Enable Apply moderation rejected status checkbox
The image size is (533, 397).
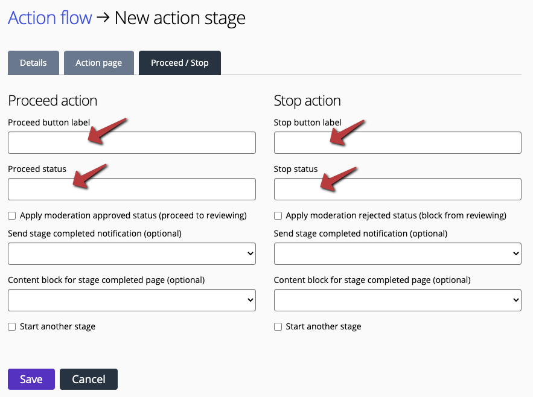pyautogui.click(x=278, y=216)
